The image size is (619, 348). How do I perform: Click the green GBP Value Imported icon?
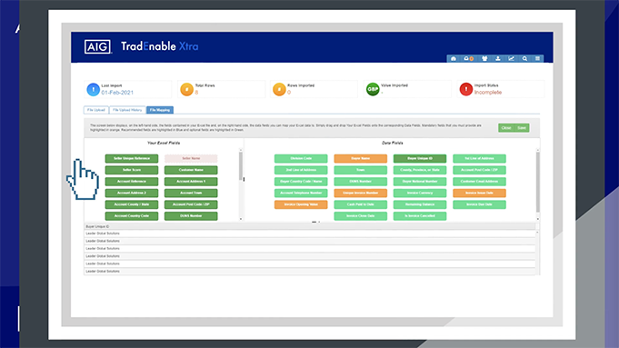tap(373, 89)
